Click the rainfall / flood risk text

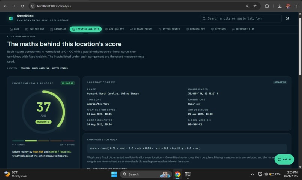tap(60, 151)
